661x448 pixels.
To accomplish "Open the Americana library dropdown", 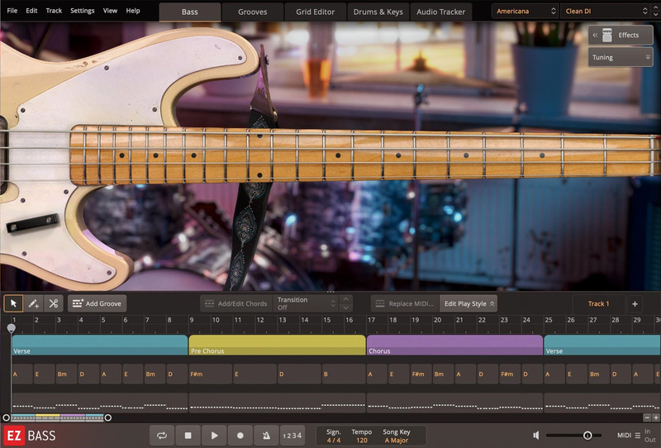I will coord(525,11).
